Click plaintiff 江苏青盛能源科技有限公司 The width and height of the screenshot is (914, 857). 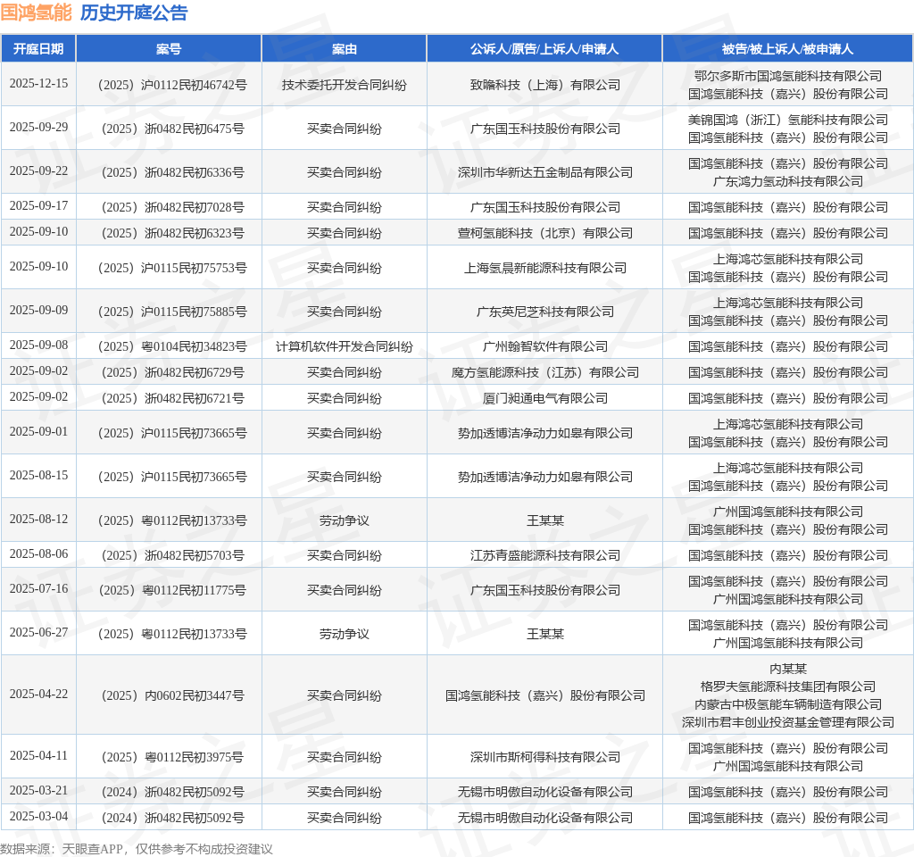click(x=545, y=555)
